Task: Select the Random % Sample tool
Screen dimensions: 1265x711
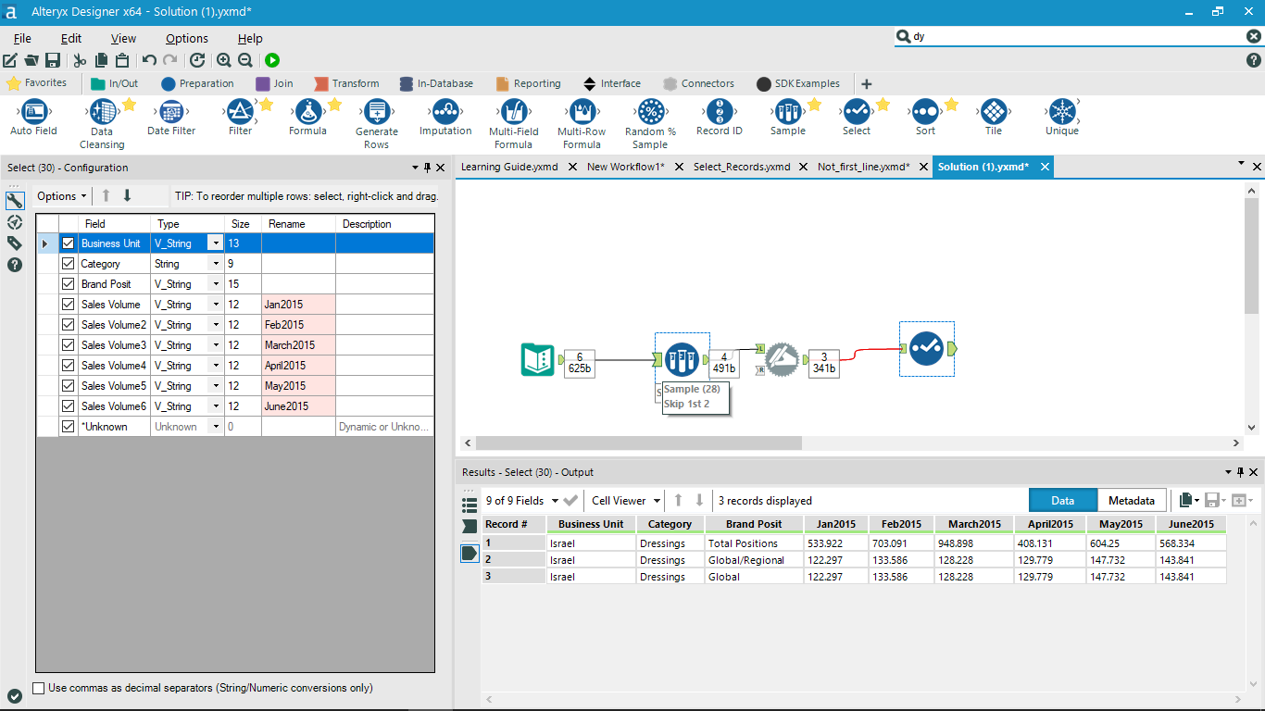Action: [x=650, y=114]
